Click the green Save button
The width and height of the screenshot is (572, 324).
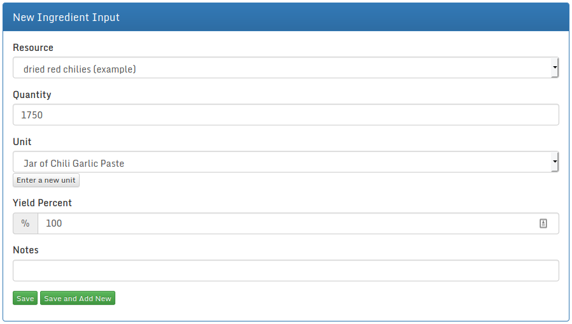point(25,299)
